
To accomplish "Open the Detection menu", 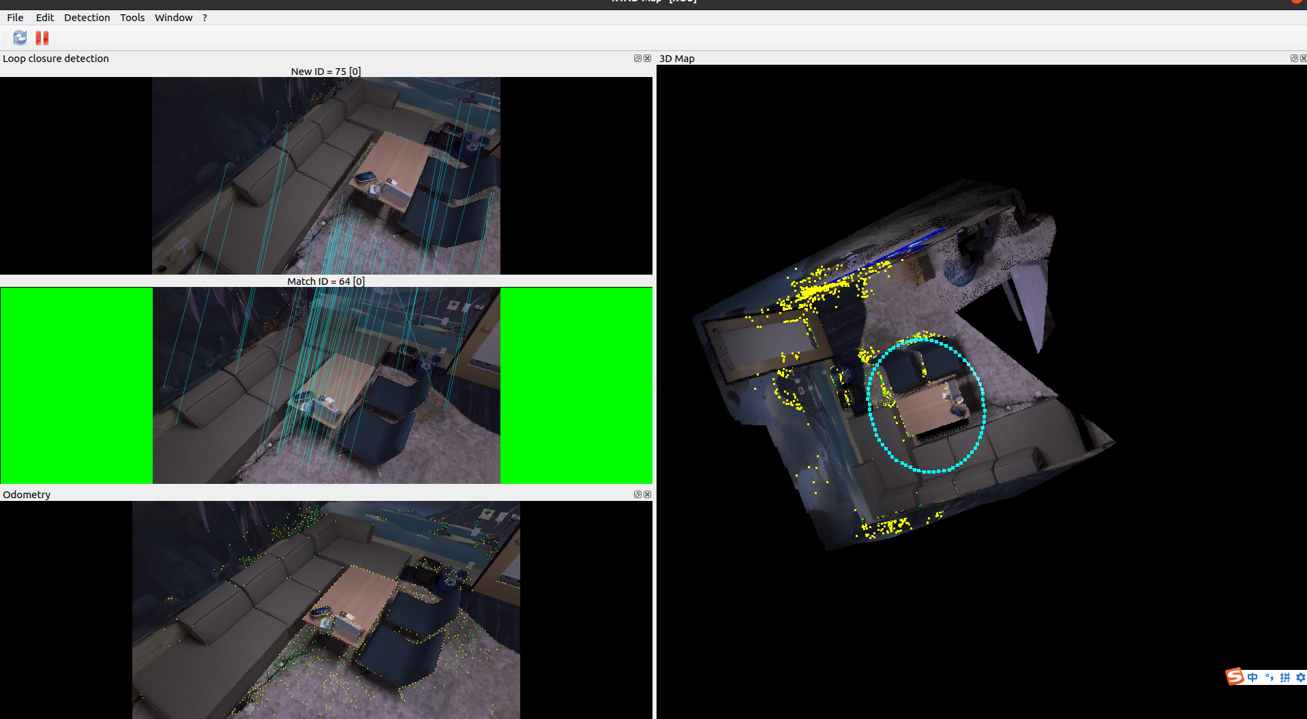I will pyautogui.click(x=87, y=17).
